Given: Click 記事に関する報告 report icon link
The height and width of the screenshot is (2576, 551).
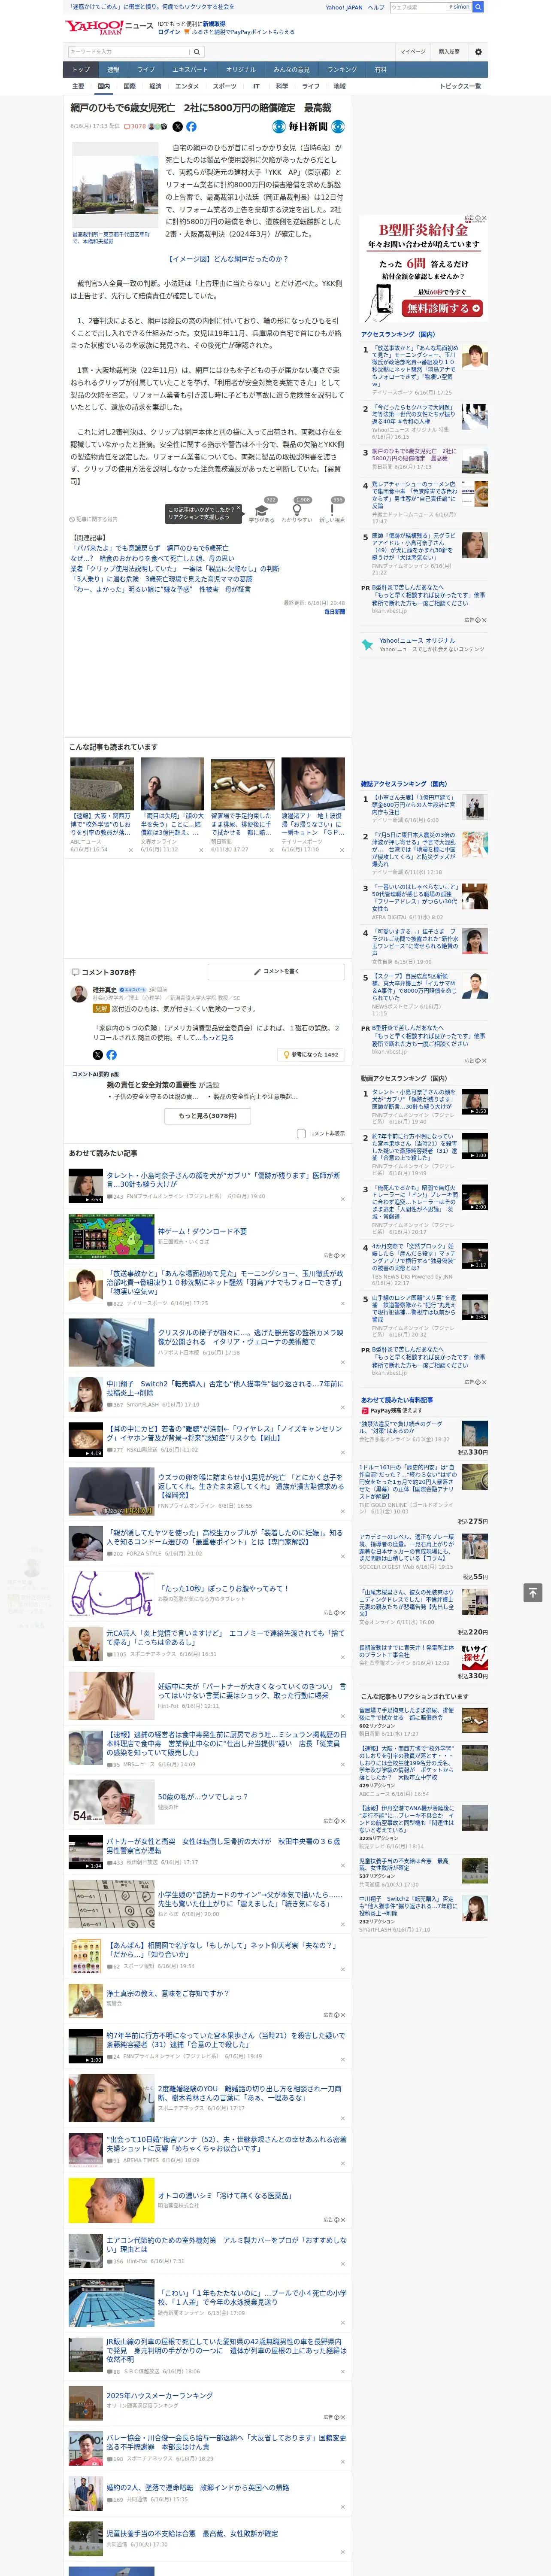Looking at the screenshot, I should click(94, 519).
